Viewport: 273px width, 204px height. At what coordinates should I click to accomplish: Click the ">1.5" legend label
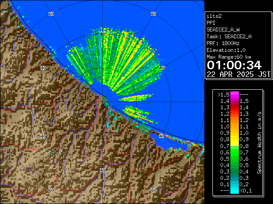point(224,95)
